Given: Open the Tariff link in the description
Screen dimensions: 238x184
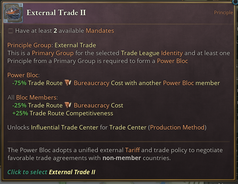Looking at the screenshot, I should point(132,150).
